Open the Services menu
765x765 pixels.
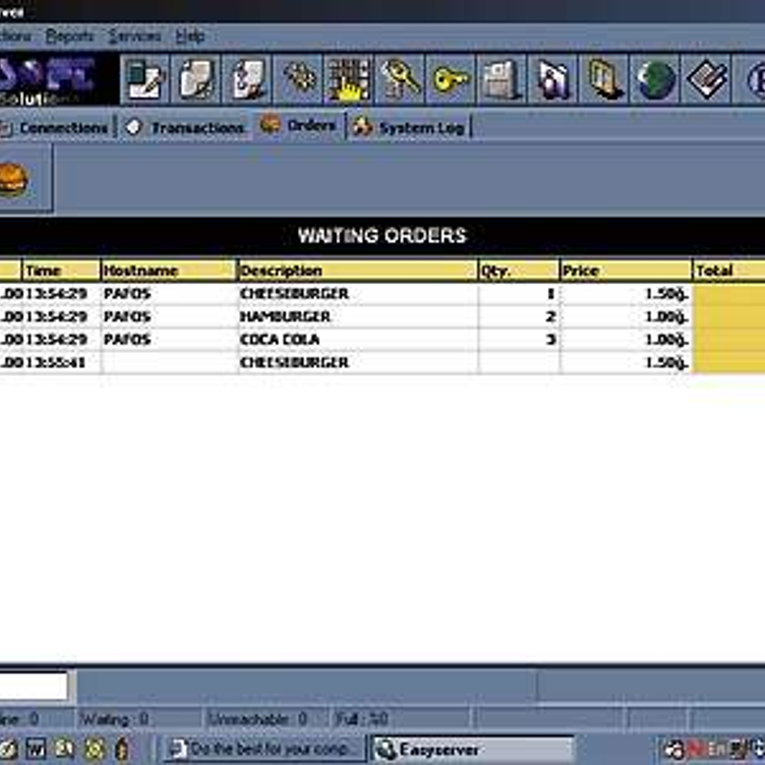coord(133,36)
